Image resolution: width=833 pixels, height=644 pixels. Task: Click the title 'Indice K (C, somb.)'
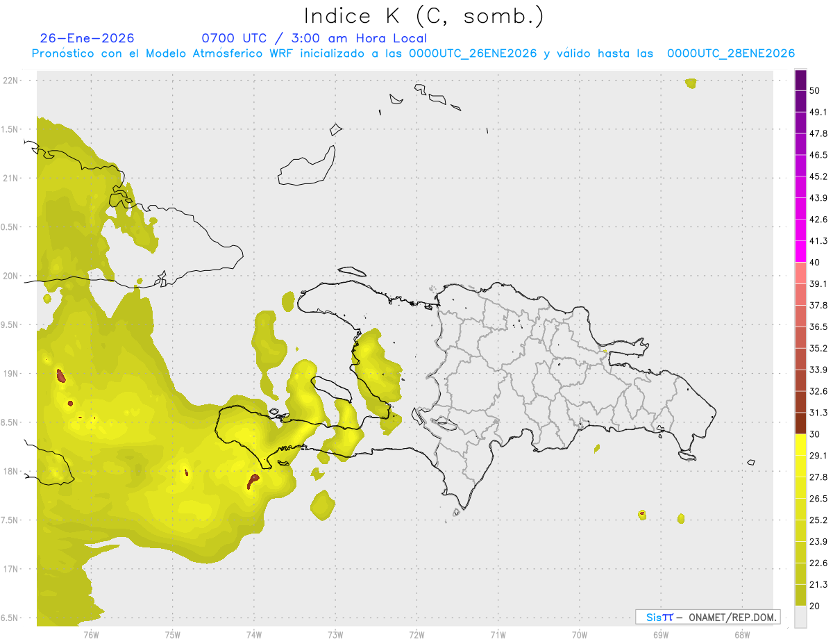(423, 15)
